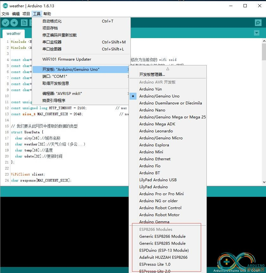Select Arduino Robot Motor board
Screen dimensions: 266x273
point(168,215)
